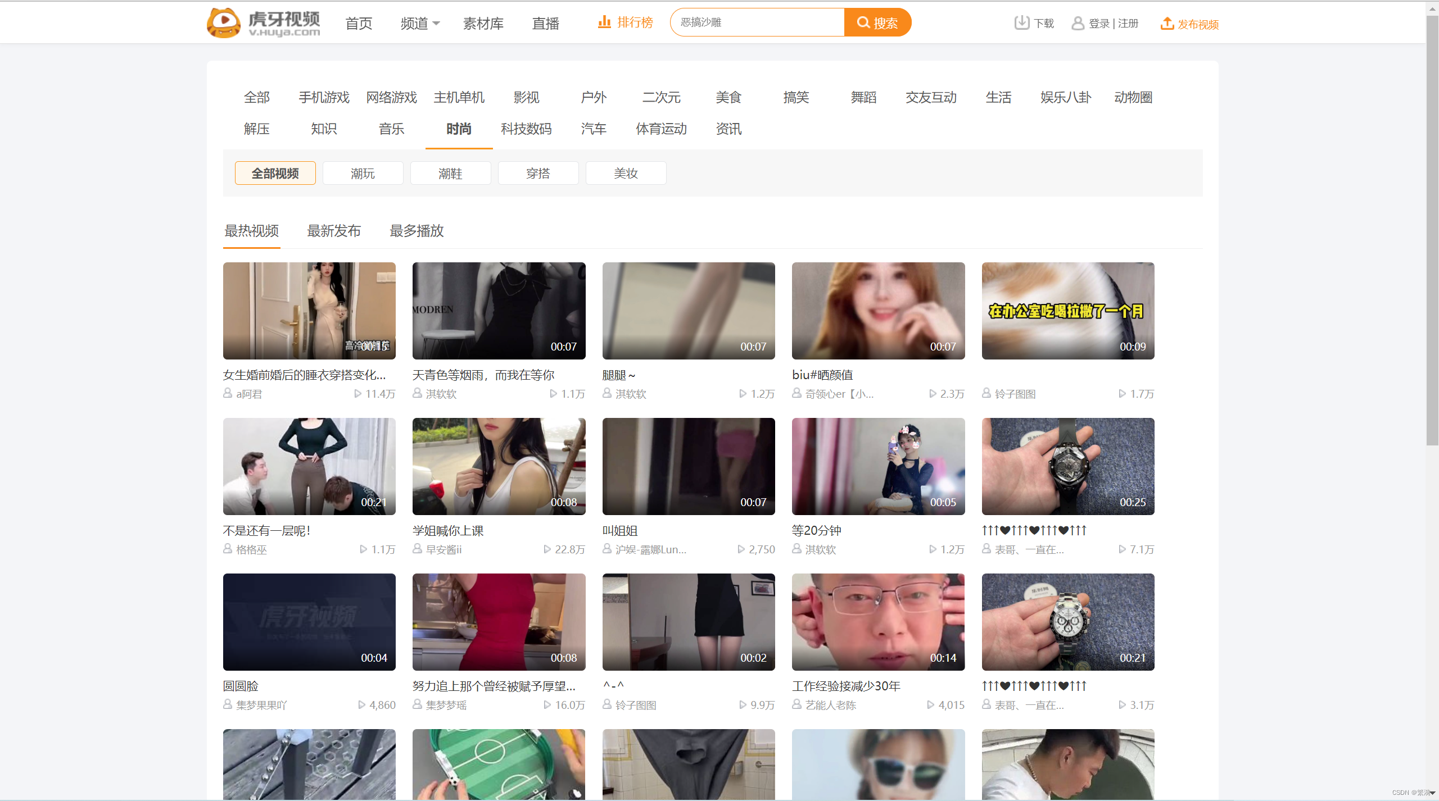1439x801 pixels.
Task: Click the page vertical scrollbar thumb
Action: (1432, 230)
